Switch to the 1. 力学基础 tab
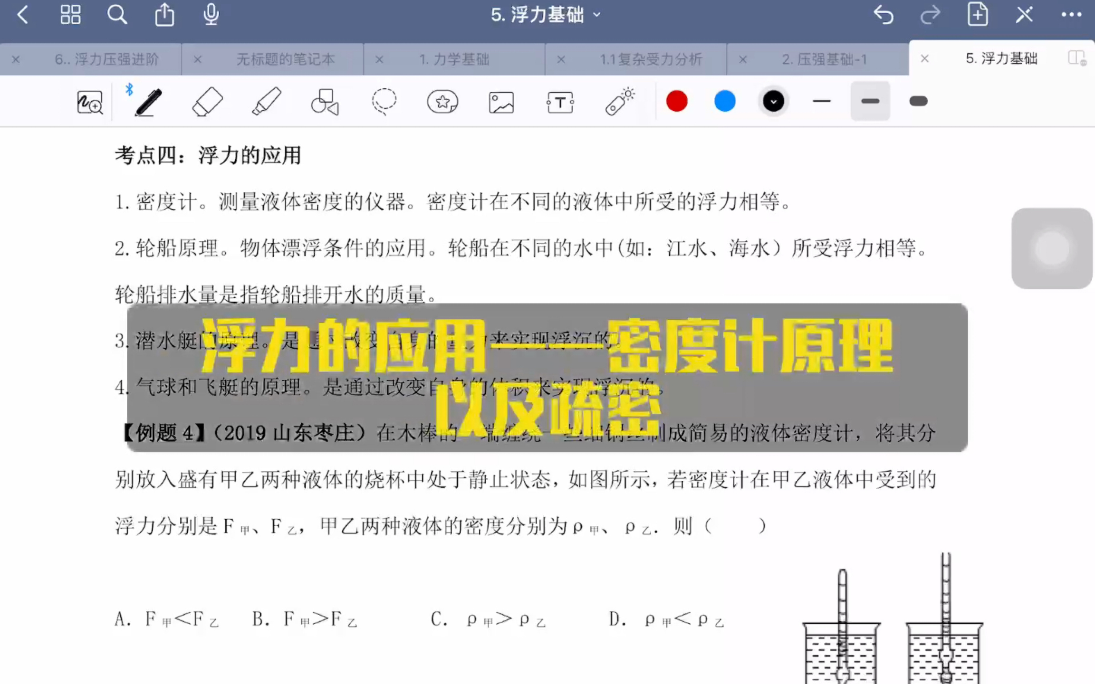This screenshot has width=1095, height=684. tap(455, 59)
